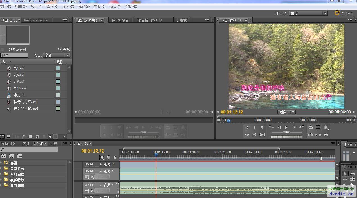Click label color swatch of 九1.avi

pyautogui.click(x=58, y=68)
